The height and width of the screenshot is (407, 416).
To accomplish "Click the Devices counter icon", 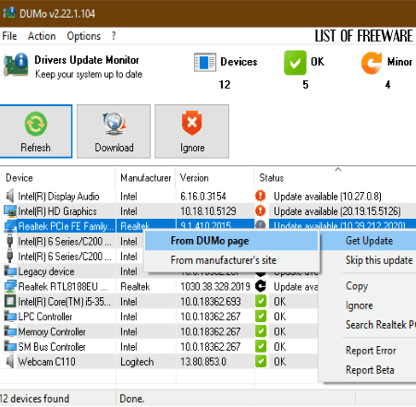I will pyautogui.click(x=205, y=63).
